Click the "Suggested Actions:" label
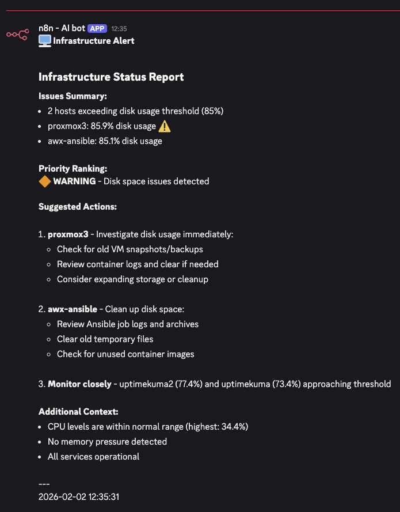 click(78, 206)
